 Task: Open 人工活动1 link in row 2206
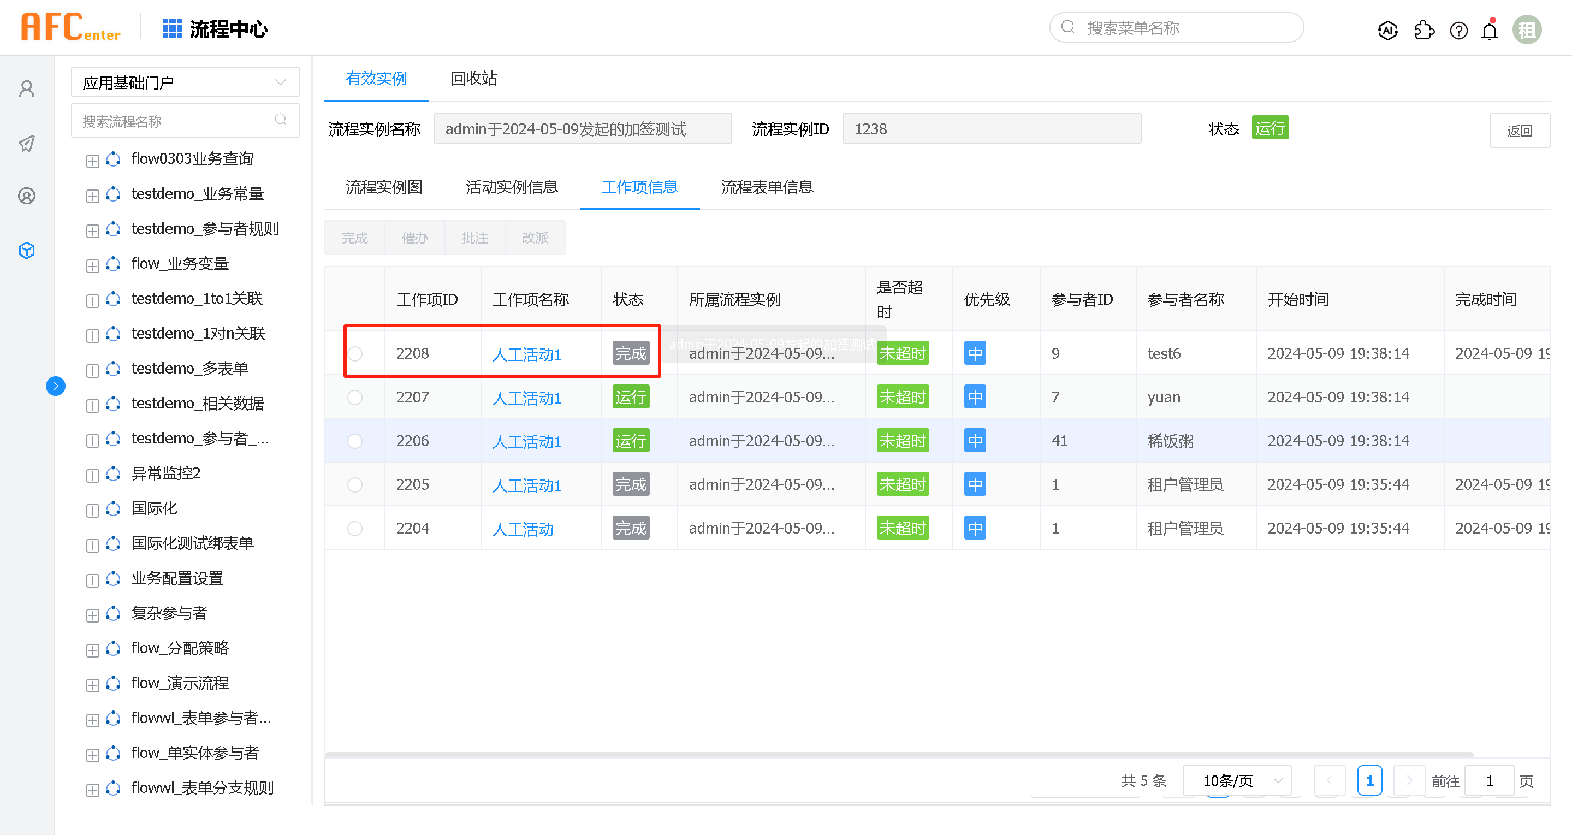pyautogui.click(x=527, y=441)
